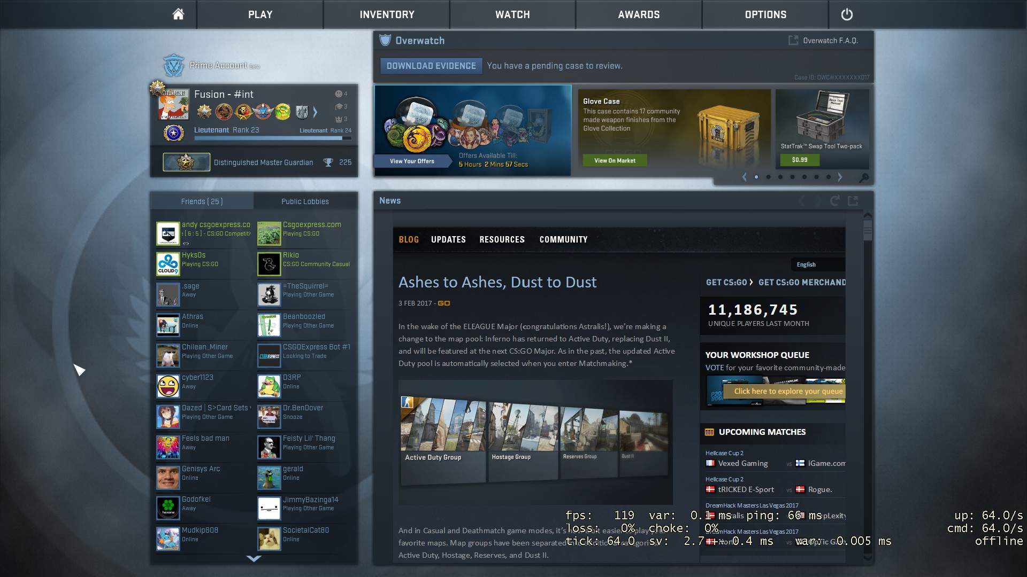Viewport: 1027px width, 577px height.
Task: Switch to Public Lobbies tab
Action: point(305,201)
